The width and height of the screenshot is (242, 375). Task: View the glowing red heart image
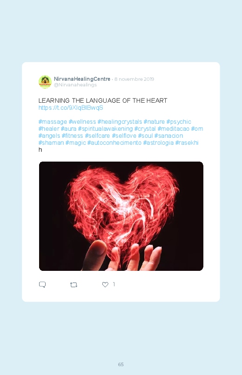(x=121, y=216)
